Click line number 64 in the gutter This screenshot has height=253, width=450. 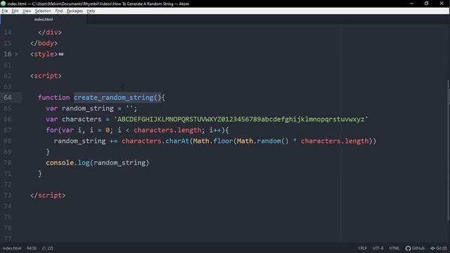pos(8,98)
